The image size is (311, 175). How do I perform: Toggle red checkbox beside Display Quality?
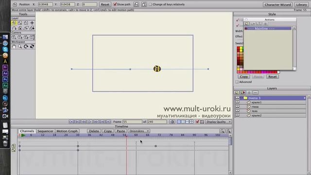[197, 122]
